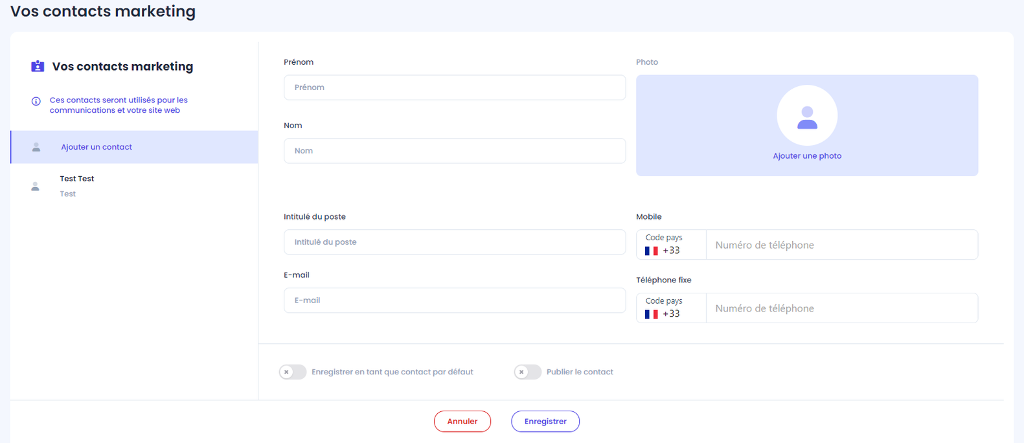This screenshot has width=1024, height=443.
Task: Open the Test Test contact entry
Action: [x=134, y=187]
